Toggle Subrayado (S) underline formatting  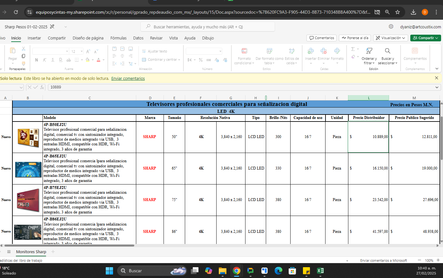point(53,60)
